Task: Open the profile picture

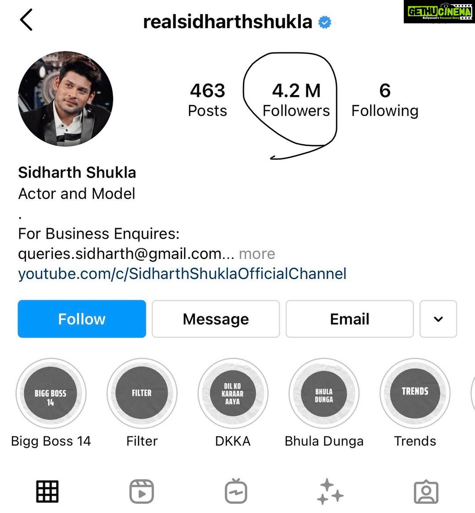Action: click(x=66, y=99)
